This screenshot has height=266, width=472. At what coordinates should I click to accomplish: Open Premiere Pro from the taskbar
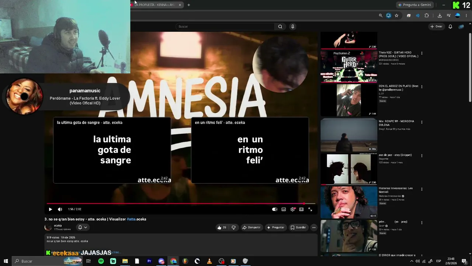(149, 261)
